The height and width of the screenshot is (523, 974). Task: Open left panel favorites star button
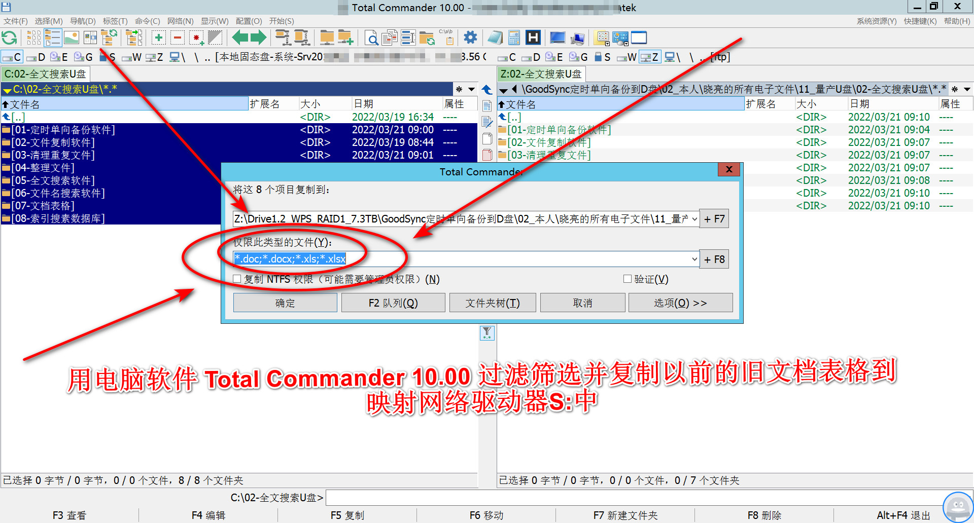(x=459, y=89)
